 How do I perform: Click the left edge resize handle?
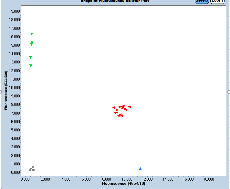[x=1, y=92]
